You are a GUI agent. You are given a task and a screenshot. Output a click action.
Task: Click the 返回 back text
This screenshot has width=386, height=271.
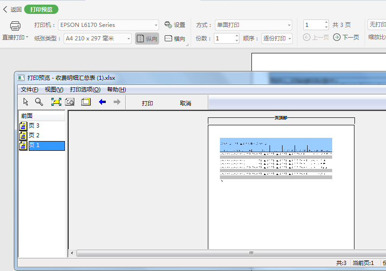16,10
